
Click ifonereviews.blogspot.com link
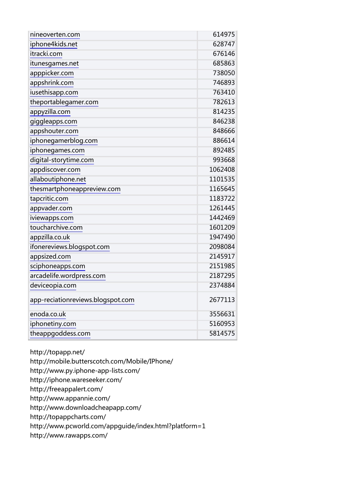click(x=70, y=247)
